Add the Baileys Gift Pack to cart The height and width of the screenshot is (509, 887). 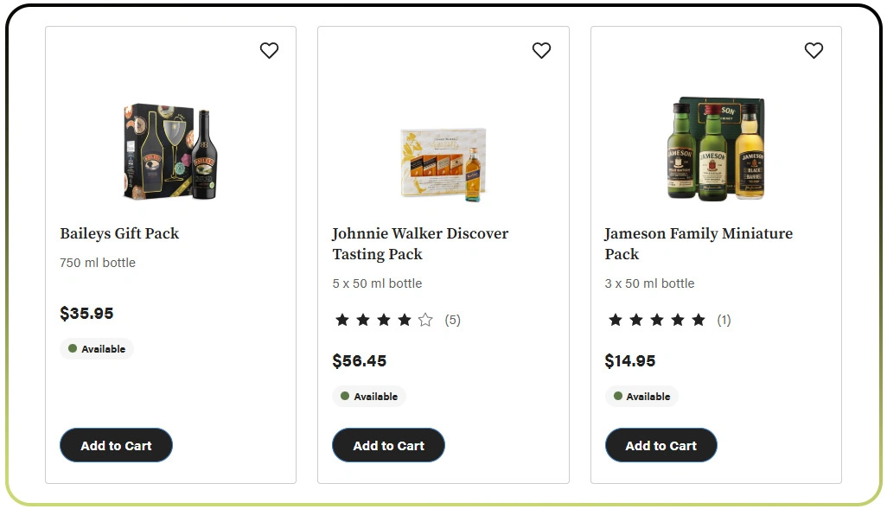[116, 445]
